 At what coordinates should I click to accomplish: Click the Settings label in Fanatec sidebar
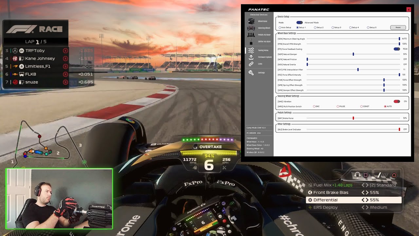(261, 73)
